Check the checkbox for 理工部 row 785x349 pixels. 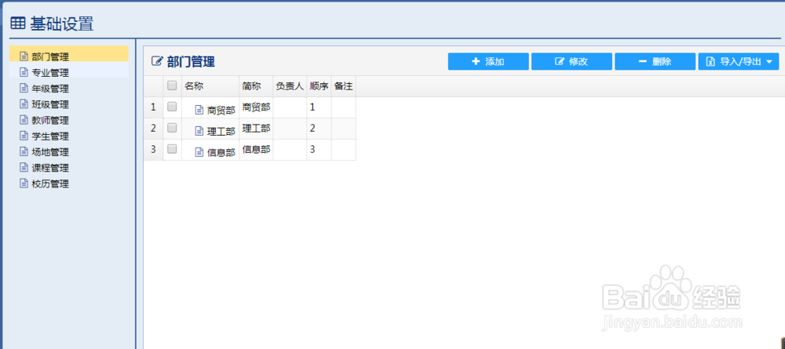(x=172, y=128)
